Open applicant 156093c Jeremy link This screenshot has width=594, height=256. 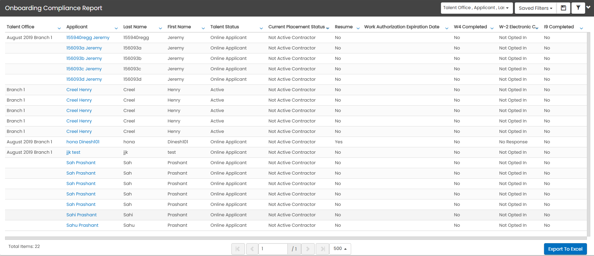[84, 69]
